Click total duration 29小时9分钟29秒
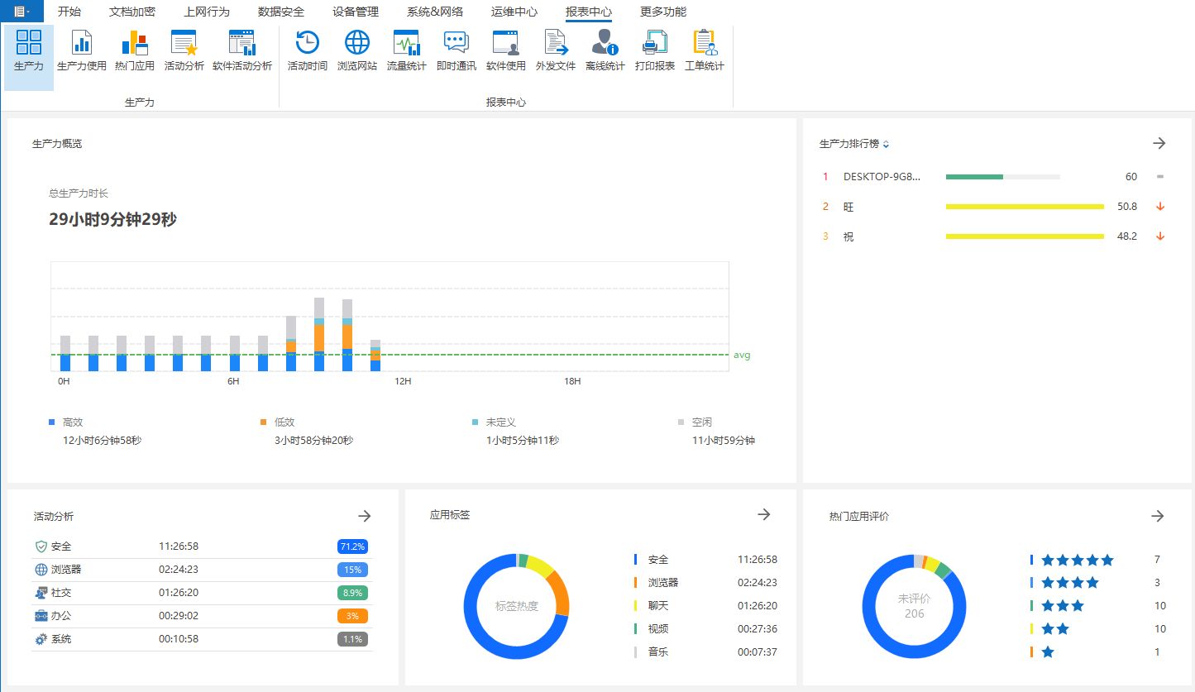This screenshot has height=692, width=1195. pyautogui.click(x=112, y=219)
